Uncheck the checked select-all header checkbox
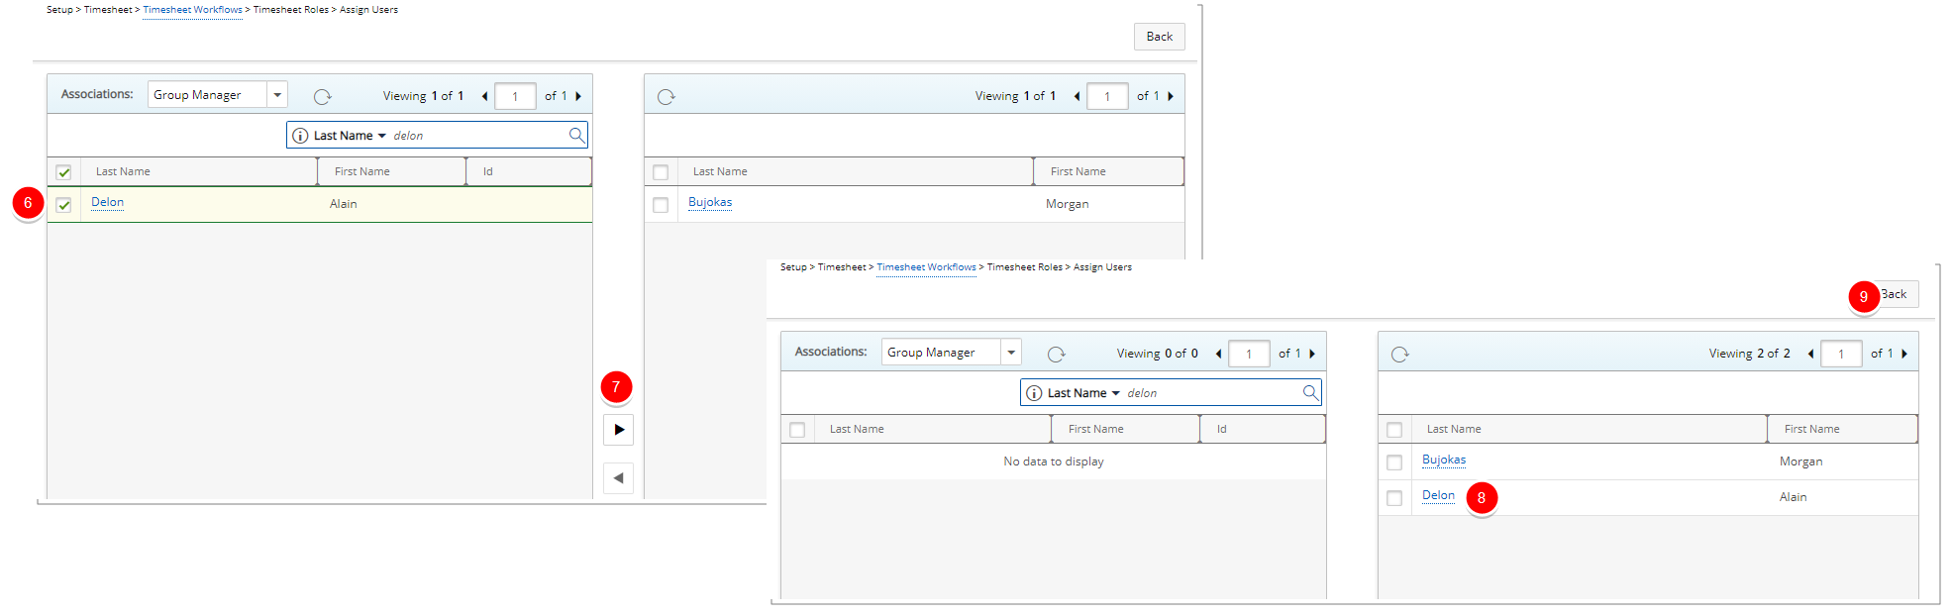 tap(64, 172)
